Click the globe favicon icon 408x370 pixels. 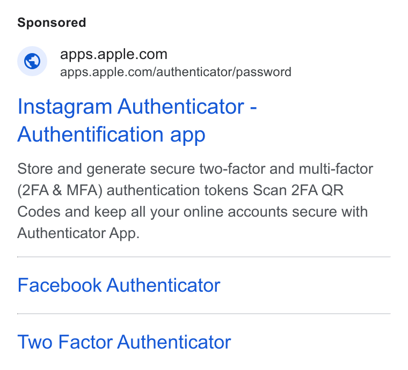[32, 61]
